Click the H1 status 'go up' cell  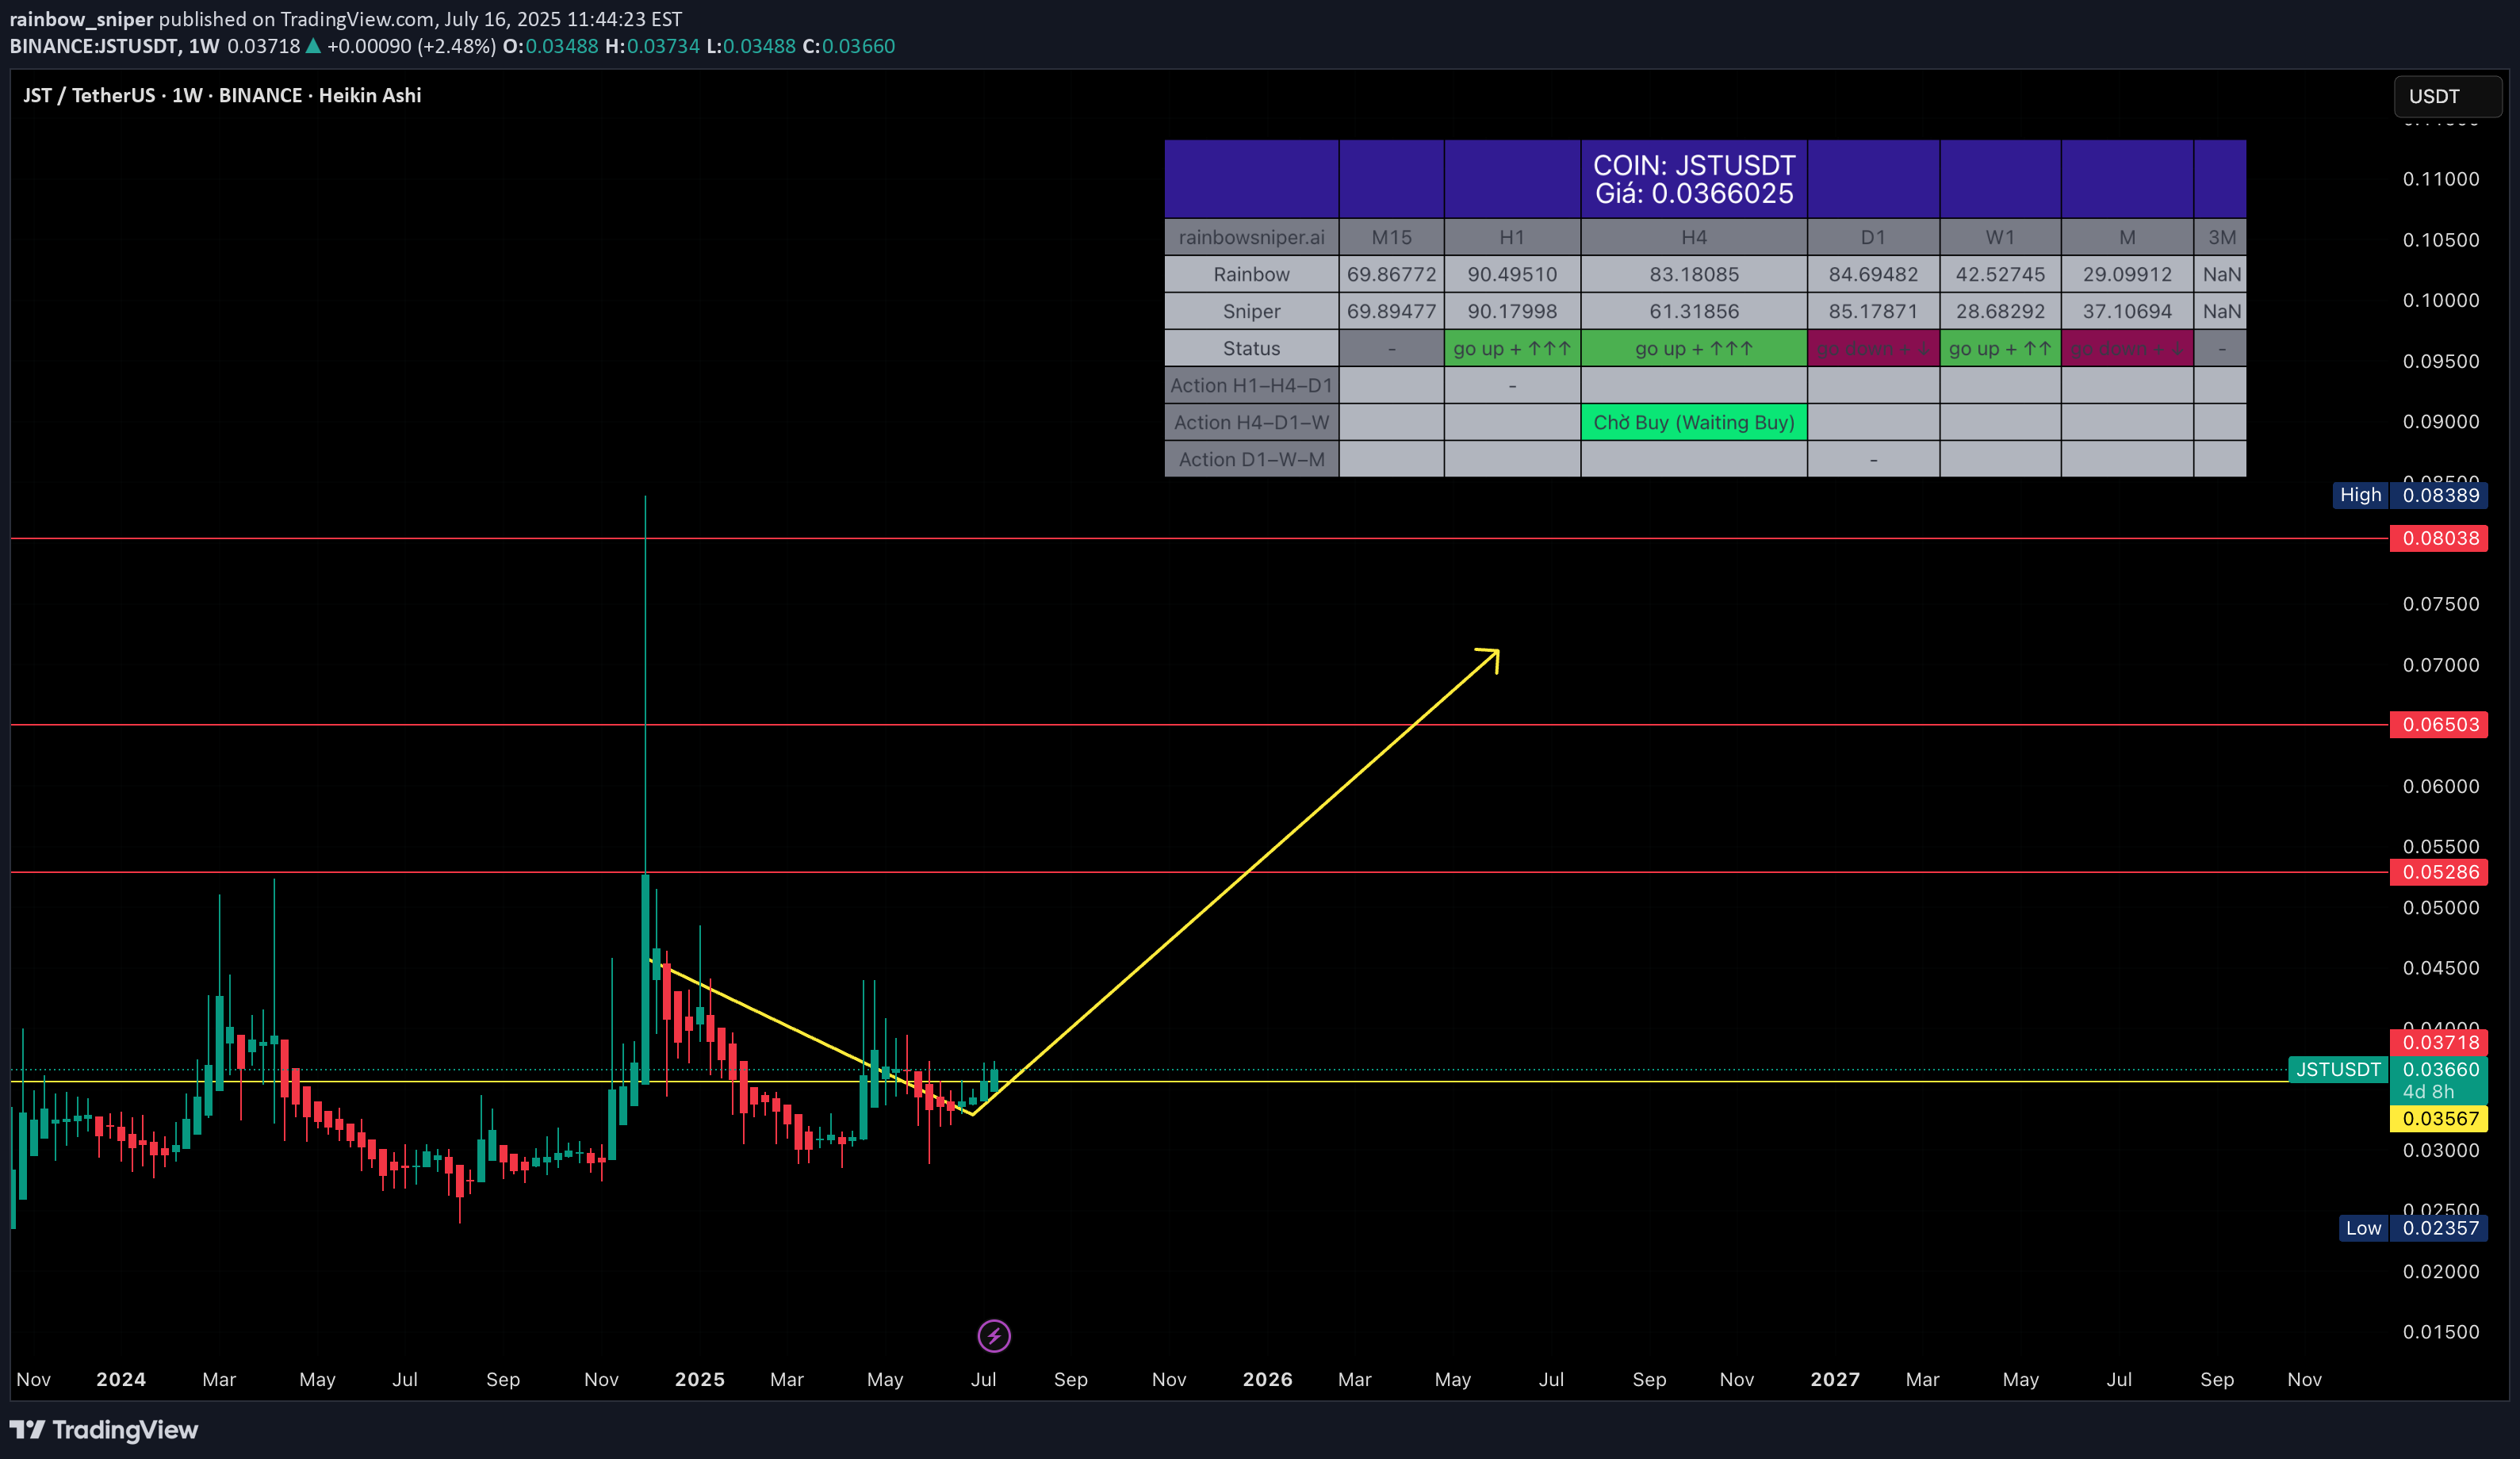tap(1512, 348)
